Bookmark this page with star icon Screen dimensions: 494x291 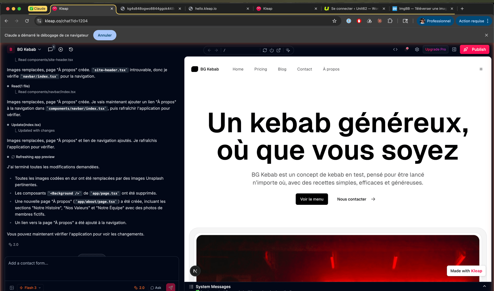[x=334, y=21]
